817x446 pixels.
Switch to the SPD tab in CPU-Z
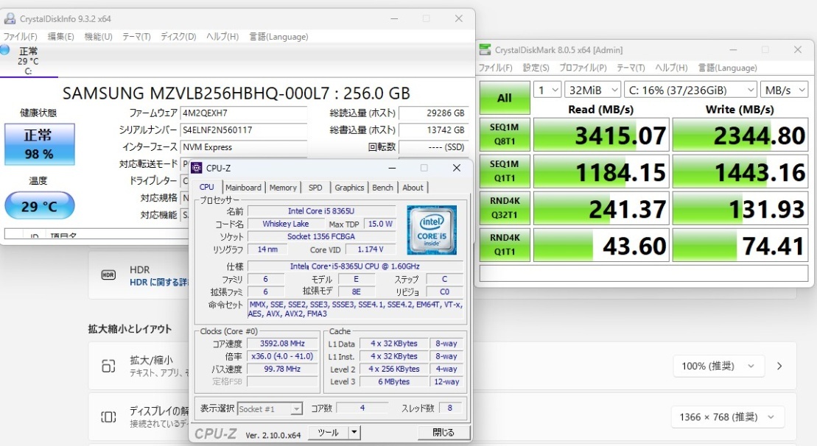tap(315, 188)
